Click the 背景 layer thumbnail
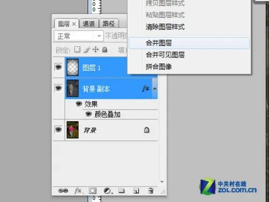The image size is (269, 202). point(72,130)
